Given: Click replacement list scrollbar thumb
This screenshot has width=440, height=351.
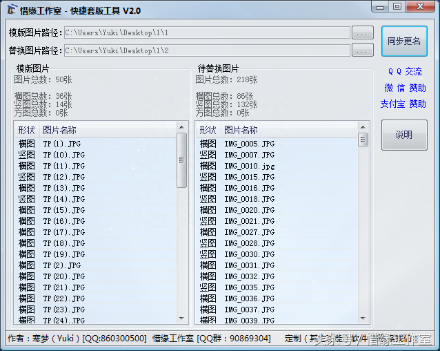Looking at the screenshot, I should [363, 140].
